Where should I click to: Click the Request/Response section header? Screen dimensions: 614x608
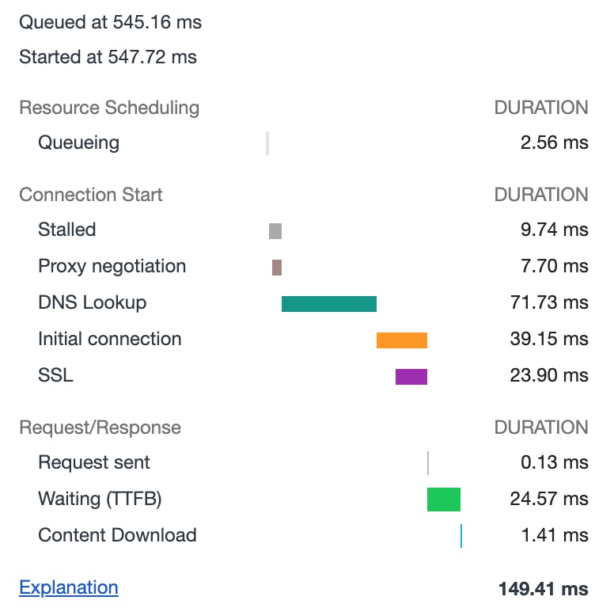tap(100, 427)
